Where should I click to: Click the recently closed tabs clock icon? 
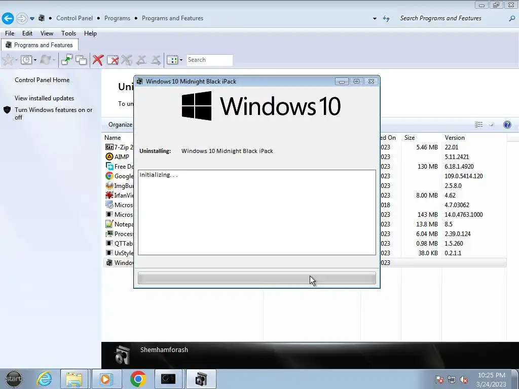26,60
